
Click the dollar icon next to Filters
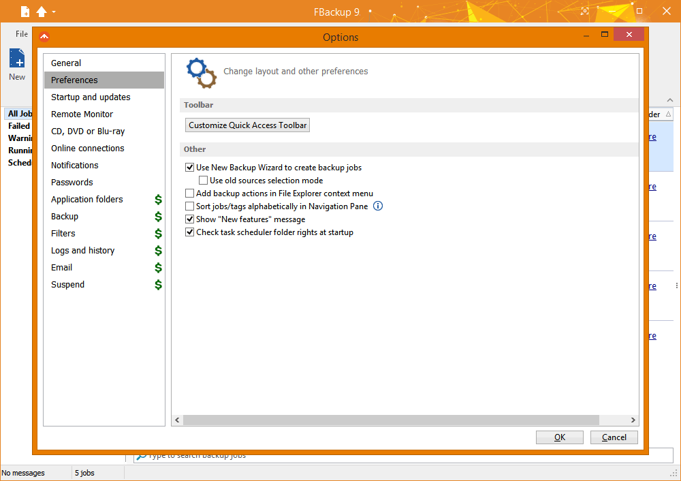click(158, 233)
